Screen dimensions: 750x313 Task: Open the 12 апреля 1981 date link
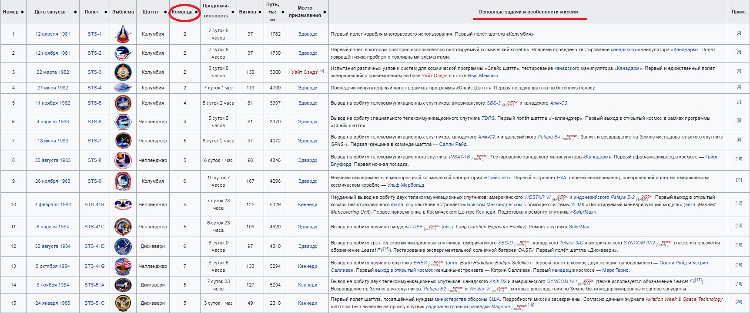pyautogui.click(x=53, y=34)
